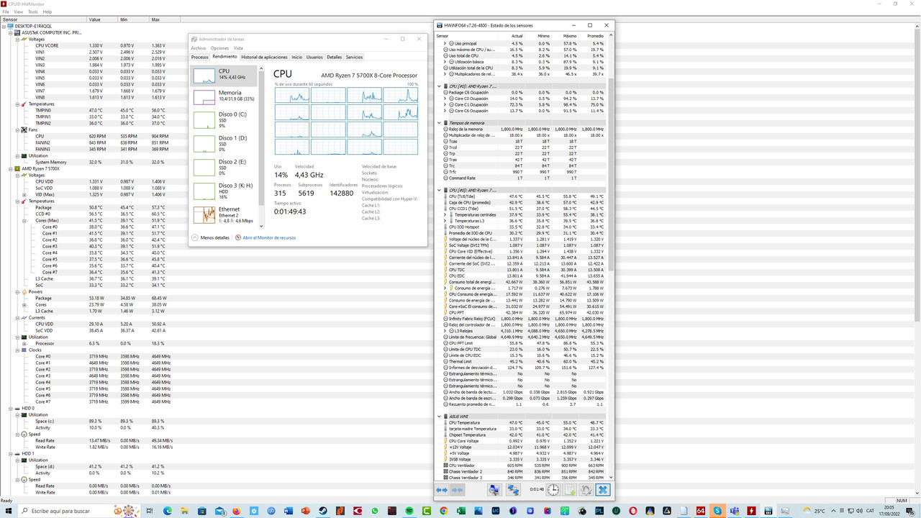The width and height of the screenshot is (921, 518).
Task: Open the Excel icon on the taskbar
Action: pos(461,511)
